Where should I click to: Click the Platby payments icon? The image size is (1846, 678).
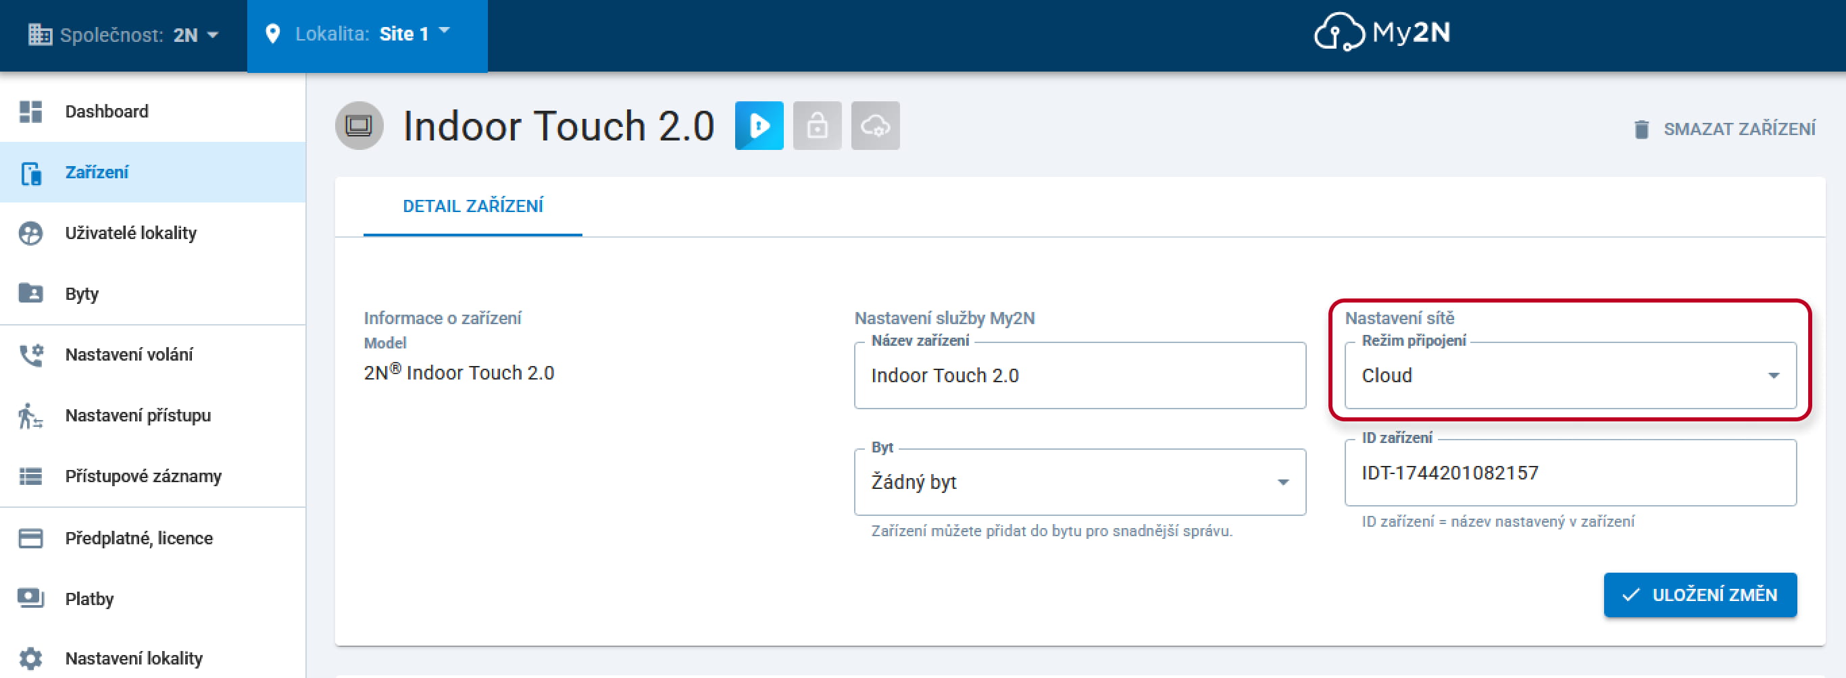[x=31, y=598]
